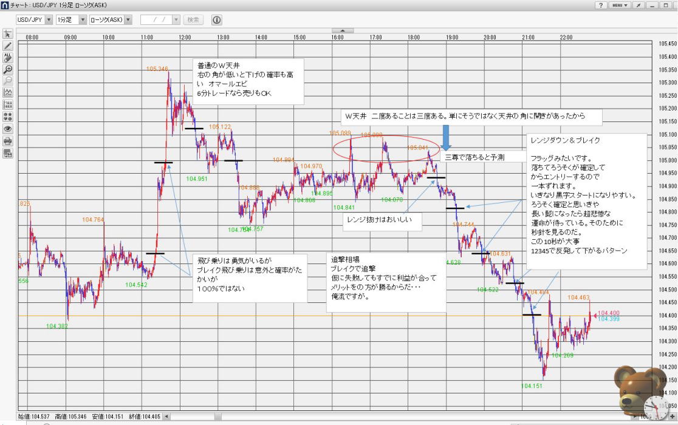Screen dimensions: 678x425
Task: Toggle the pin window button
Action: 638,5
